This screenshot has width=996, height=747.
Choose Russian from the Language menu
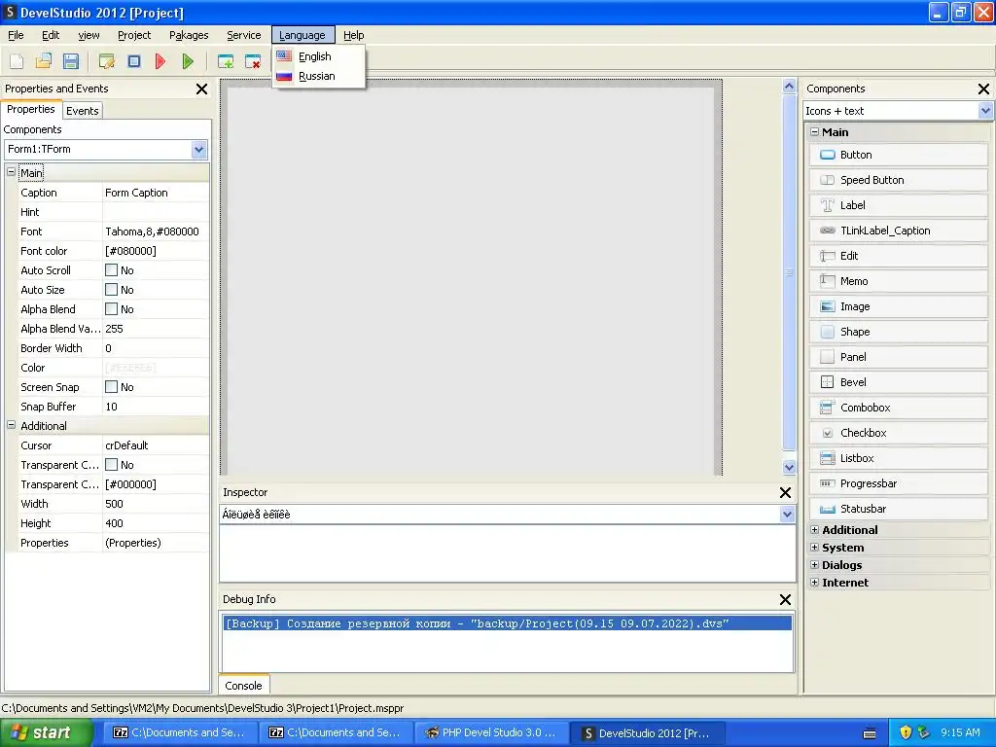(318, 76)
